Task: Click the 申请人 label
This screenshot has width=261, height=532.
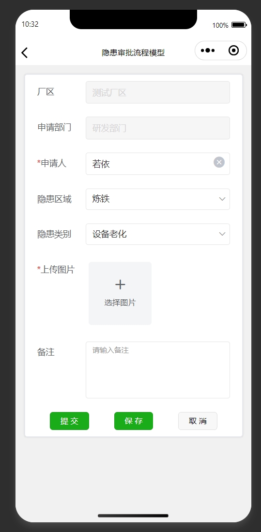Action: click(53, 163)
